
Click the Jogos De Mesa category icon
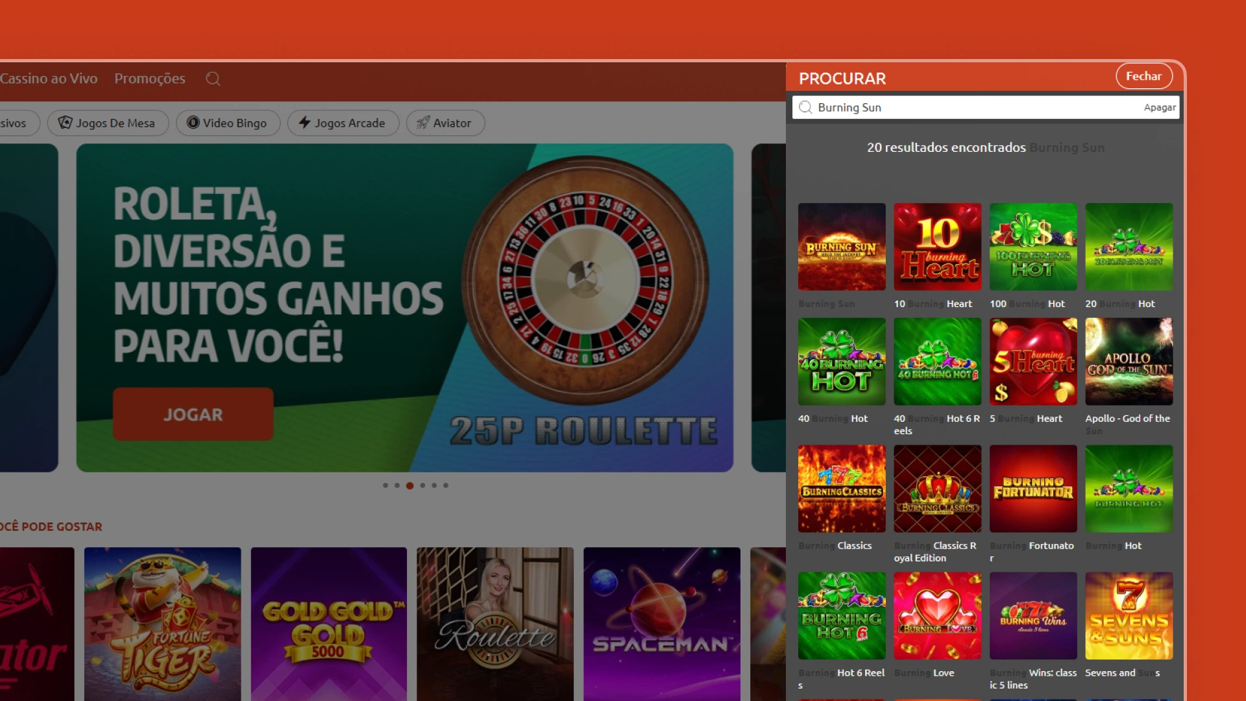pos(65,123)
